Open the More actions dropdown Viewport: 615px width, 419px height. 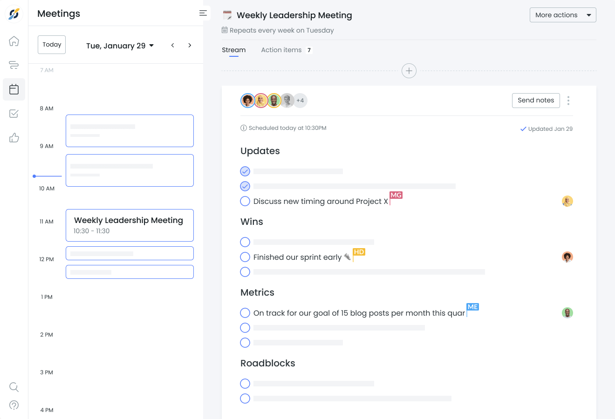pyautogui.click(x=562, y=14)
